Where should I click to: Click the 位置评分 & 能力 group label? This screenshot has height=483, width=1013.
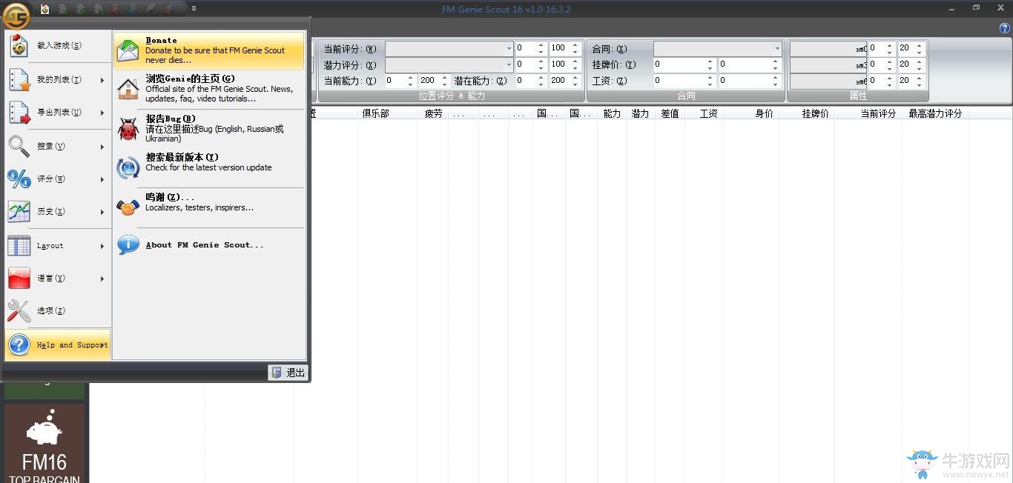tap(452, 96)
